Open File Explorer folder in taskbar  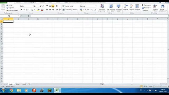[x=19, y=90]
